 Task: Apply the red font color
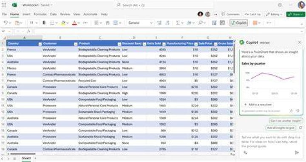point(74,23)
